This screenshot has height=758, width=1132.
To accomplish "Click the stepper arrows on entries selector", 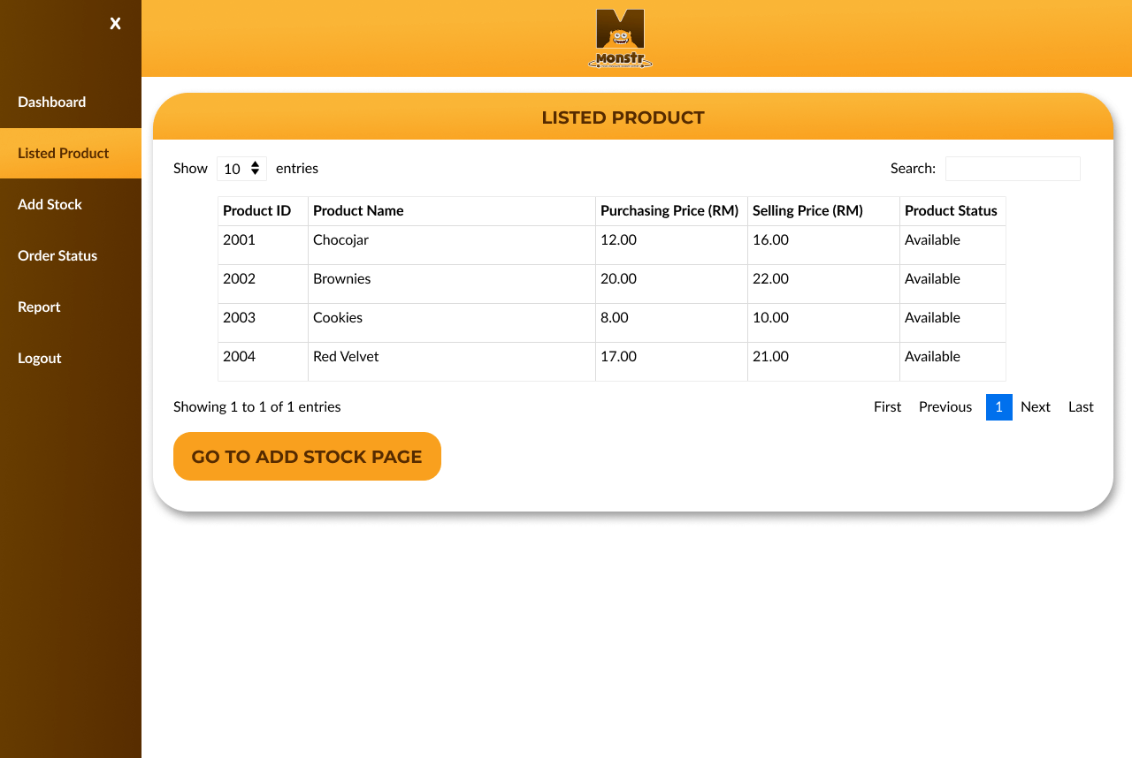I will point(256,168).
